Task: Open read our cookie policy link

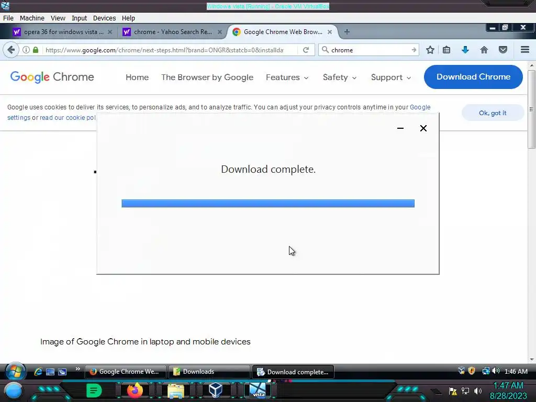Action: click(68, 118)
